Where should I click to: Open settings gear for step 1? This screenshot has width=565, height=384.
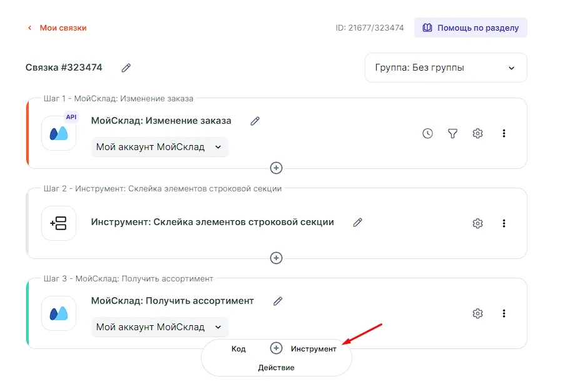(x=478, y=133)
